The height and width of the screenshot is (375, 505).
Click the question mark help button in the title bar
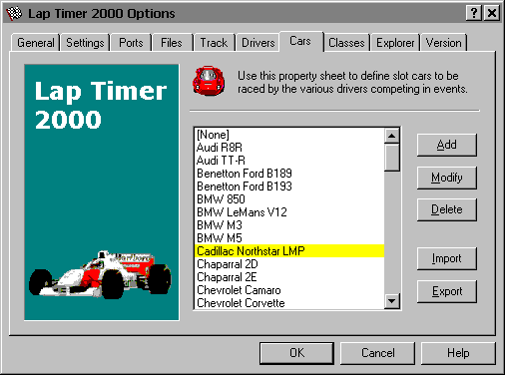(474, 13)
